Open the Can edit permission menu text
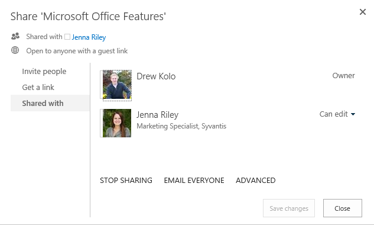This screenshot has width=374, height=225. coord(333,114)
